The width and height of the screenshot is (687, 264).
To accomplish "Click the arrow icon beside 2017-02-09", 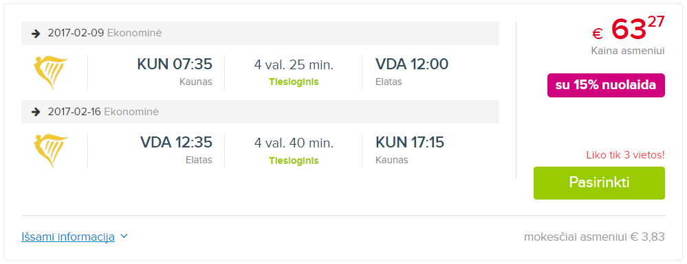I will point(36,33).
